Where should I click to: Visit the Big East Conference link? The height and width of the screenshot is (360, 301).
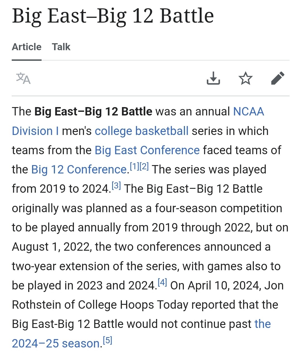point(147,150)
